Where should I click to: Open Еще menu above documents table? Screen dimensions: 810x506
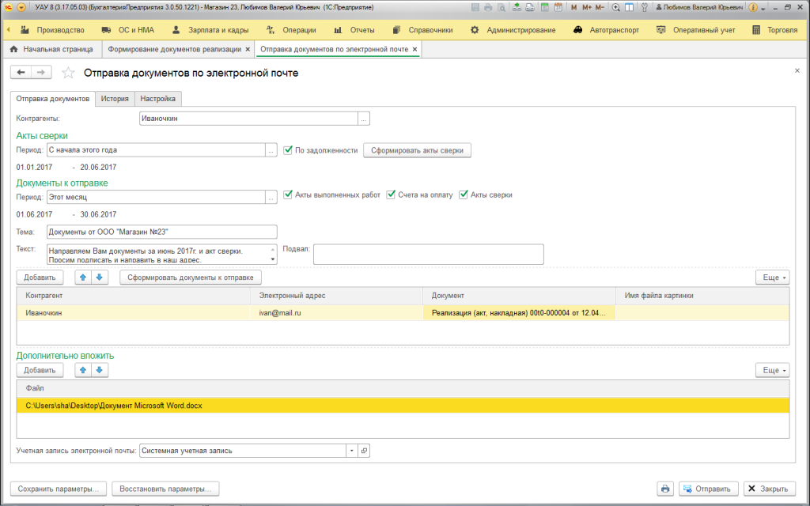point(772,278)
